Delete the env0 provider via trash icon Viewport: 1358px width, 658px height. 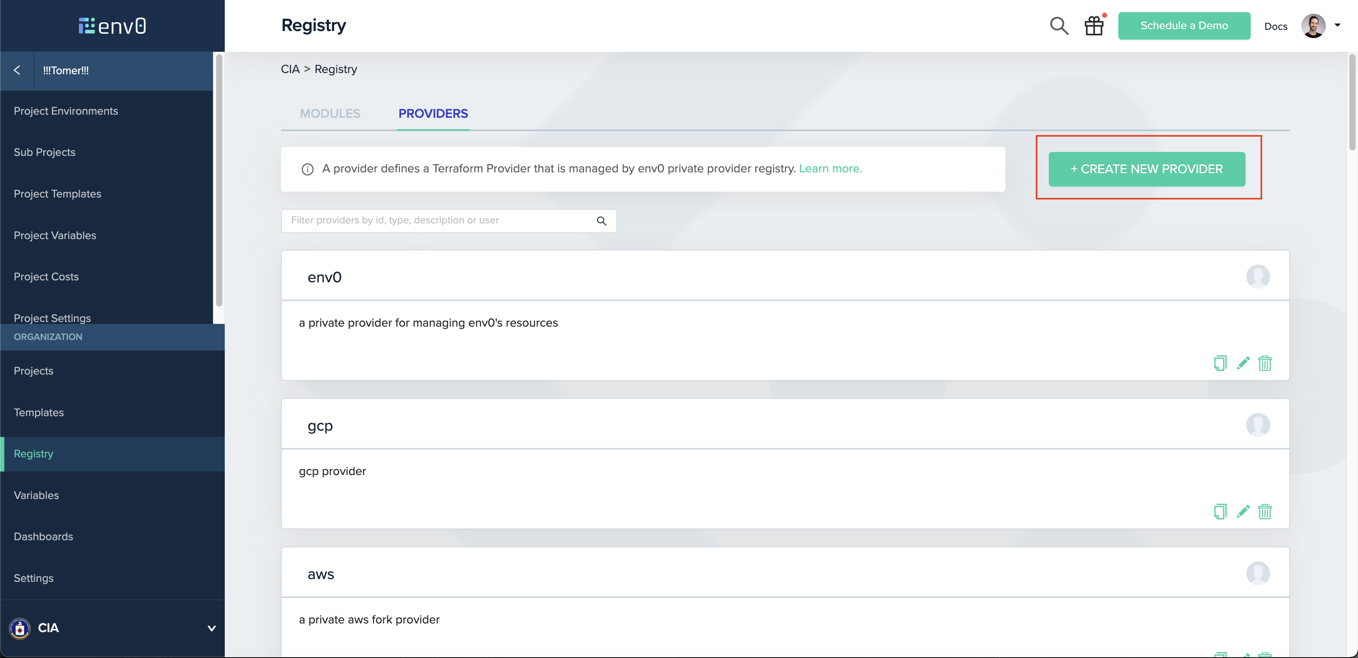pyautogui.click(x=1265, y=363)
